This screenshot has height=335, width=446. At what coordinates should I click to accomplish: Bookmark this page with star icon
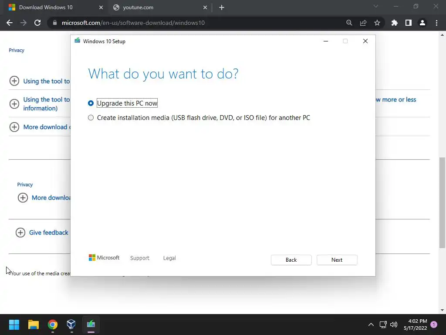pos(377,23)
